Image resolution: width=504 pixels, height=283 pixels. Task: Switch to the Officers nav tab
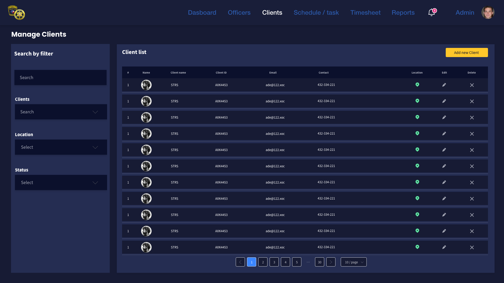pos(239,13)
